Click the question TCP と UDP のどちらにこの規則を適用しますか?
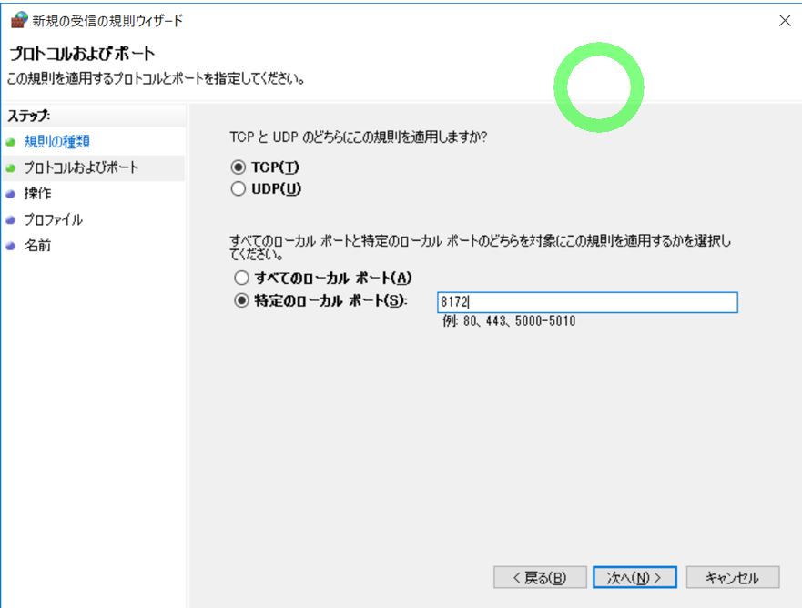This screenshot has width=802, height=608. click(358, 137)
